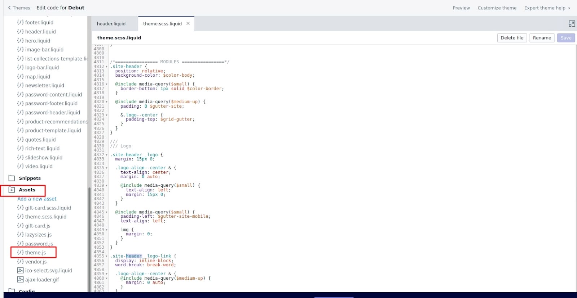Open the Expert theme help dropdown
Viewport: 577px width, 298px height.
[547, 8]
